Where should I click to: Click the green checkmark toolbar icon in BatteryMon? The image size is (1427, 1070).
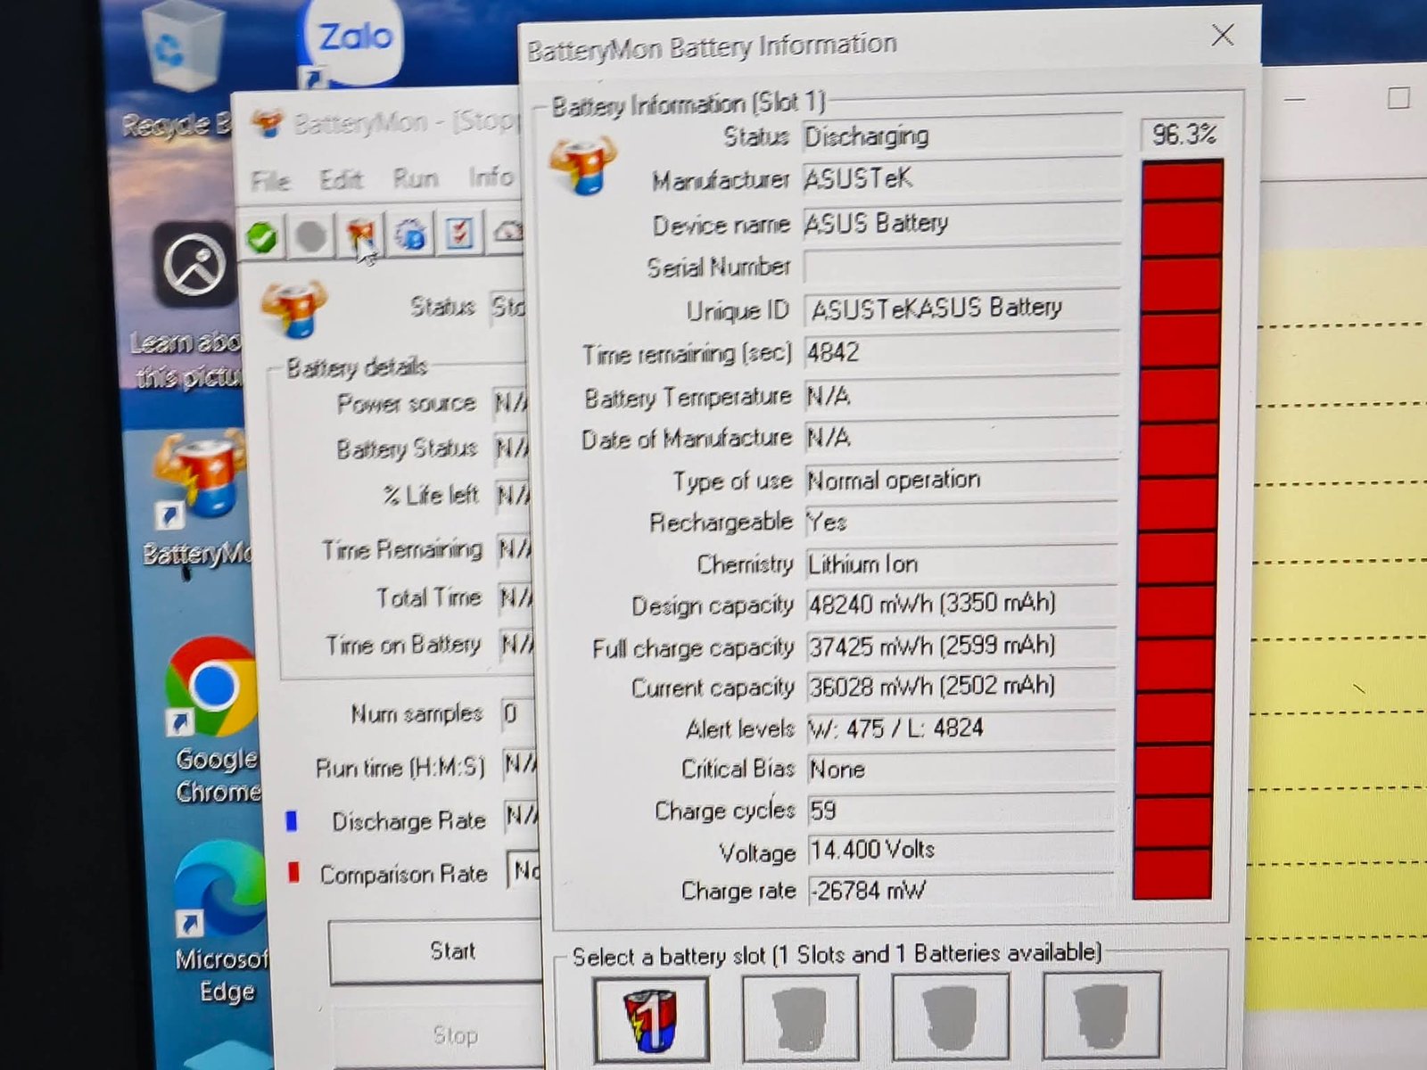coord(261,237)
